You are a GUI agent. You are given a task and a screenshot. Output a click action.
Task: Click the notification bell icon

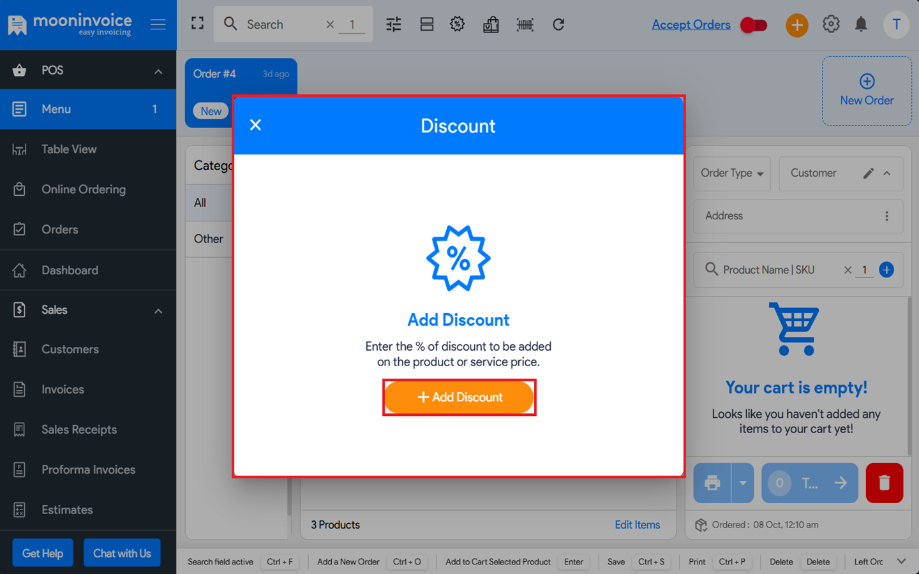tap(861, 25)
